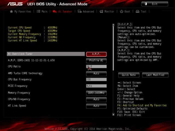Image resolution: width=175 pixels, height=131 pixels.
Task: Open the Advanced tab
Action: (x=86, y=11)
